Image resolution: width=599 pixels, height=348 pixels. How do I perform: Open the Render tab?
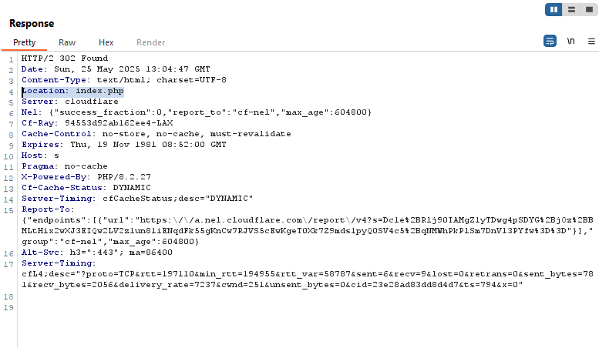point(150,42)
